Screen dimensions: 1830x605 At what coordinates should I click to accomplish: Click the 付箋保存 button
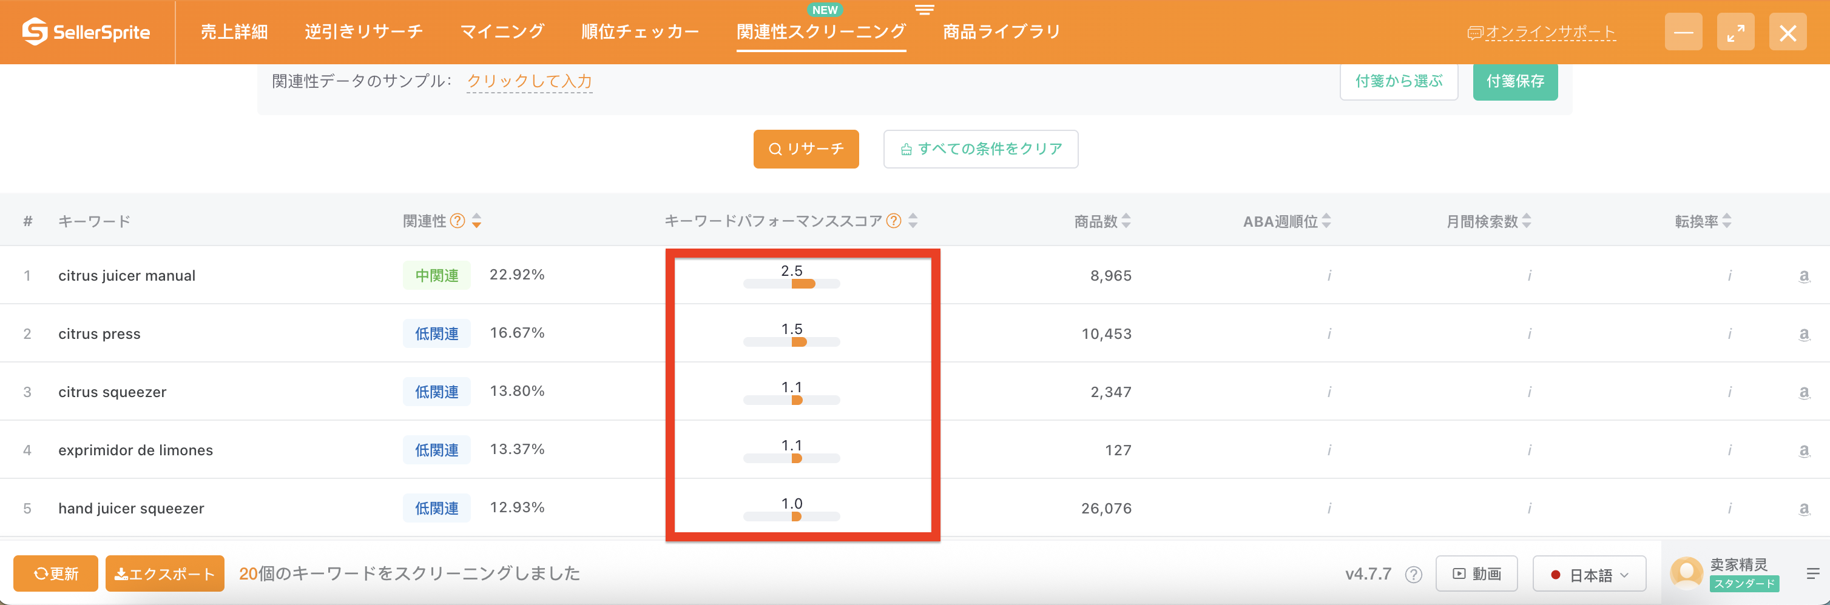1515,81
